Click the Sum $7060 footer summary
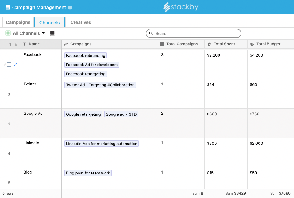The image size is (294, 198). tap(280, 193)
